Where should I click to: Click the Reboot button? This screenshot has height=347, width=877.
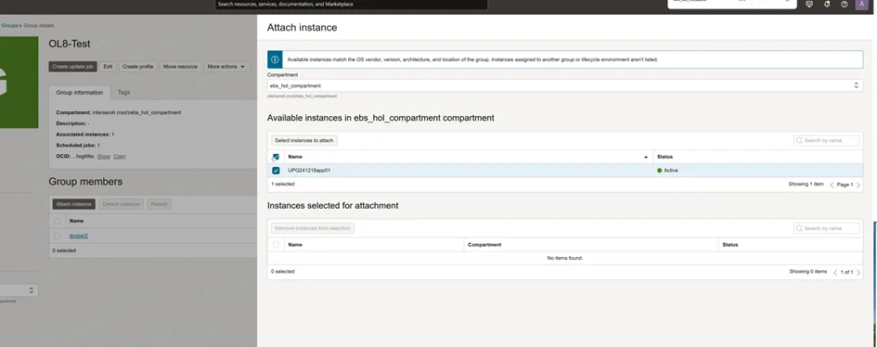pos(159,204)
